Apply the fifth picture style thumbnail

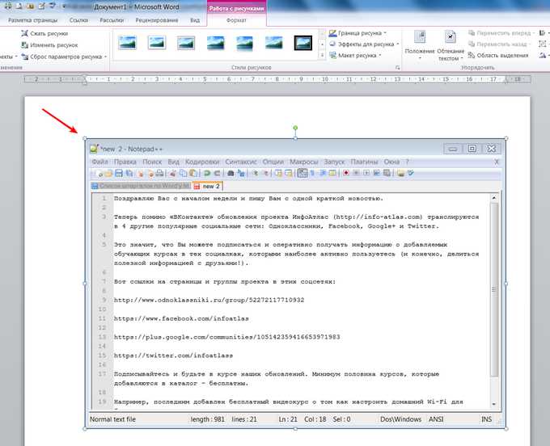[x=244, y=43]
